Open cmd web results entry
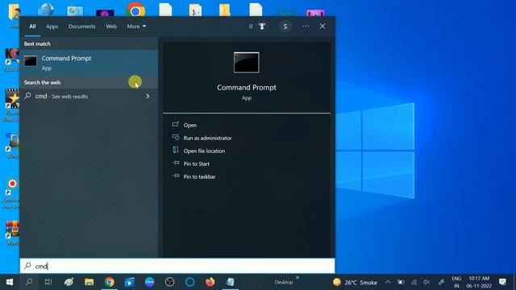The image size is (516, 290). (89, 97)
